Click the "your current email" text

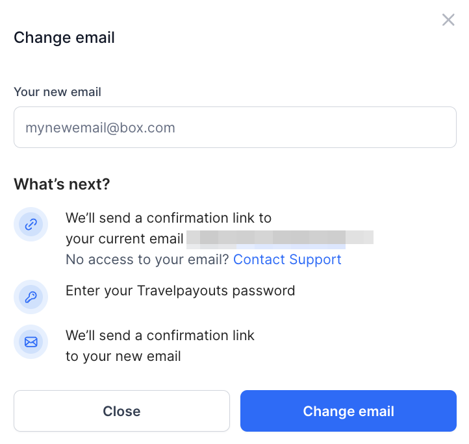(x=125, y=239)
